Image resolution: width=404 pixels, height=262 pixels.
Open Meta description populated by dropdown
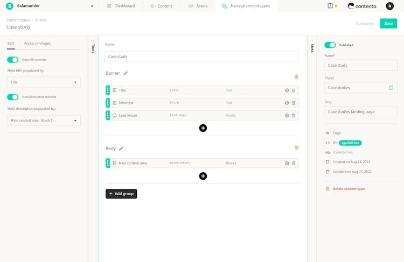[44, 121]
